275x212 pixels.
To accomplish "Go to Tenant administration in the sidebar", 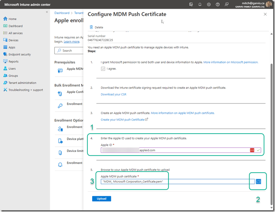I will pyautogui.click(x=23, y=83).
